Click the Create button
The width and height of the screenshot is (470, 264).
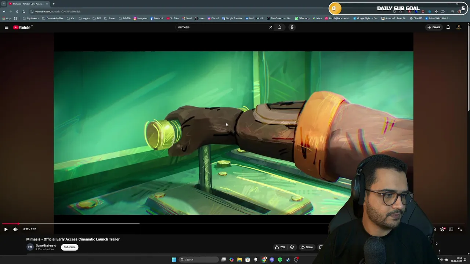click(434, 27)
